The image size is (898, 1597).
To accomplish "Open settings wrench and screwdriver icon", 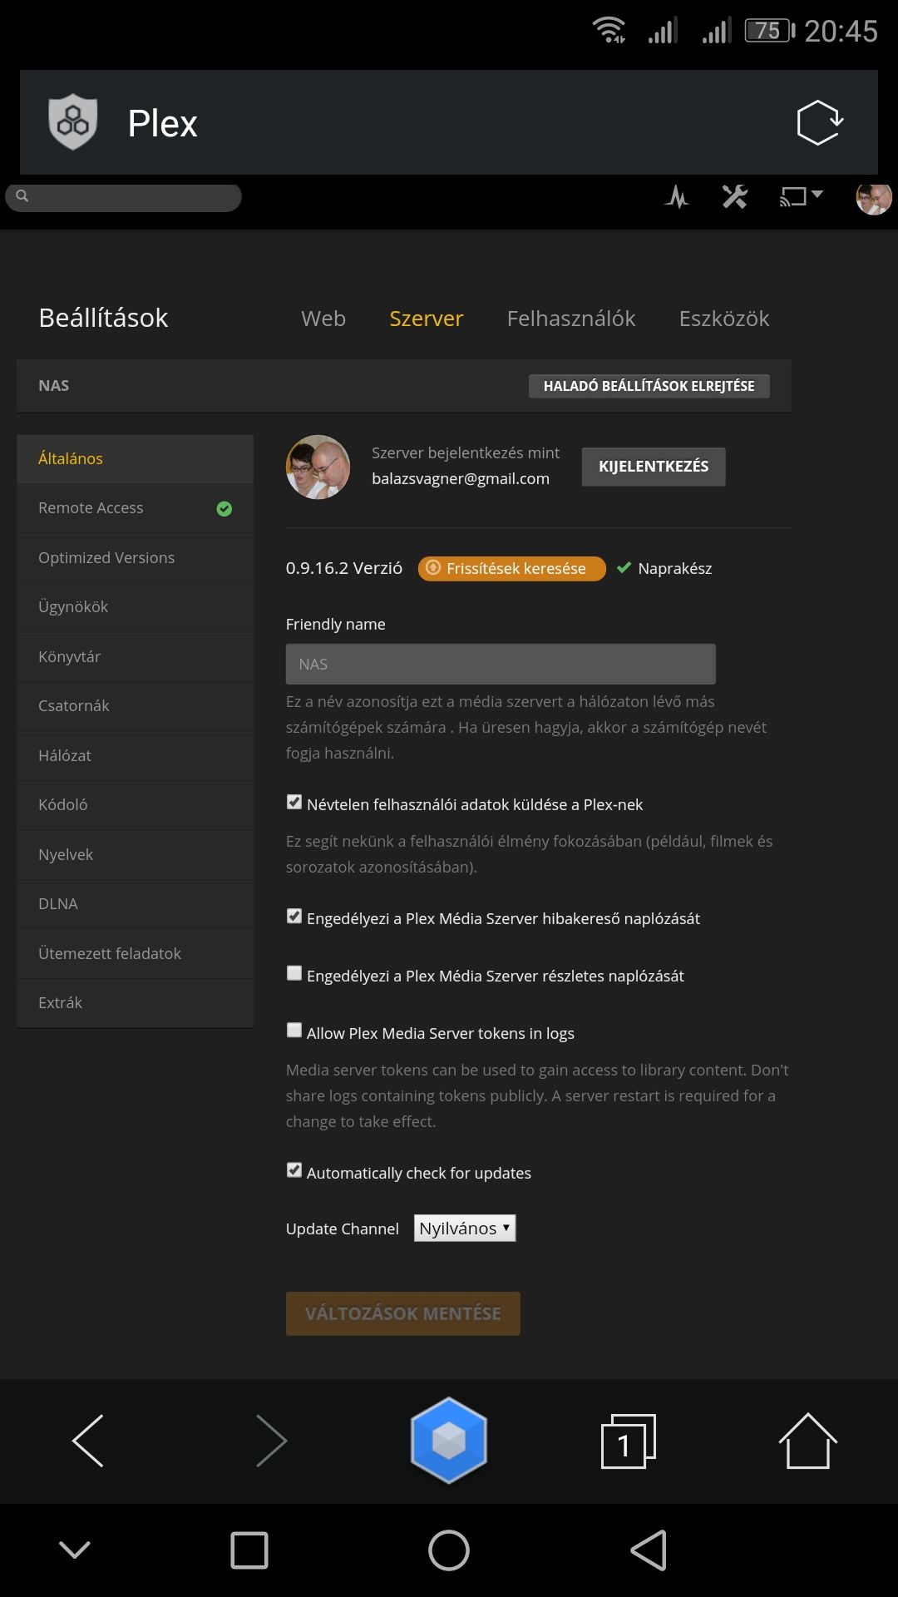I will 735,197.
